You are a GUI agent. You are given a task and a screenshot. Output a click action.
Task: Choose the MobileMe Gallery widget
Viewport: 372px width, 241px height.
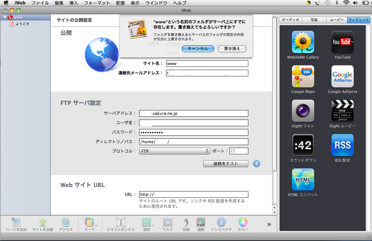click(x=303, y=42)
